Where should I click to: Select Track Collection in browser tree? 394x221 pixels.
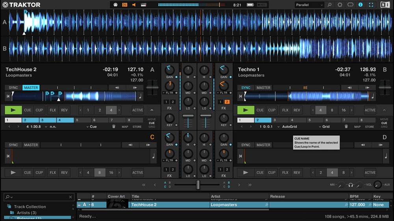click(x=30, y=206)
